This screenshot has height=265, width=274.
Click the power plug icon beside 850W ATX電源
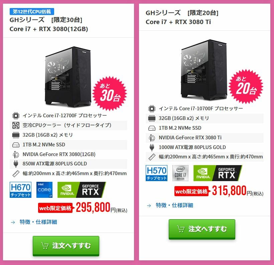[16, 164]
